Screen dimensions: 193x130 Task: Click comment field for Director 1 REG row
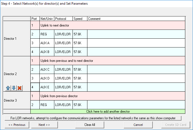136,34
